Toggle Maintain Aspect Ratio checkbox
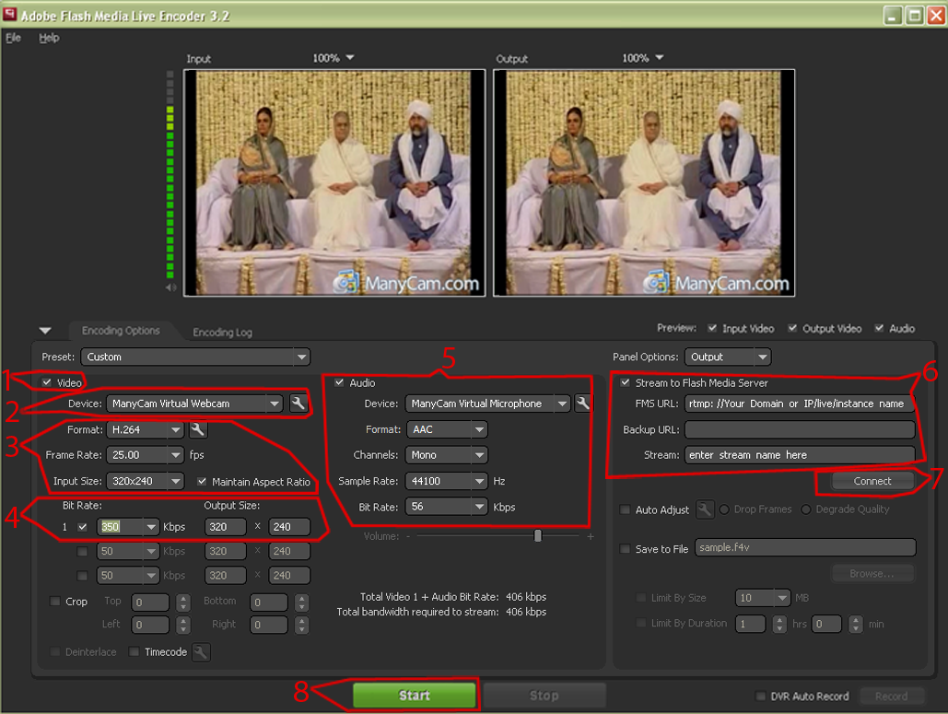The height and width of the screenshot is (714, 948). click(x=202, y=481)
